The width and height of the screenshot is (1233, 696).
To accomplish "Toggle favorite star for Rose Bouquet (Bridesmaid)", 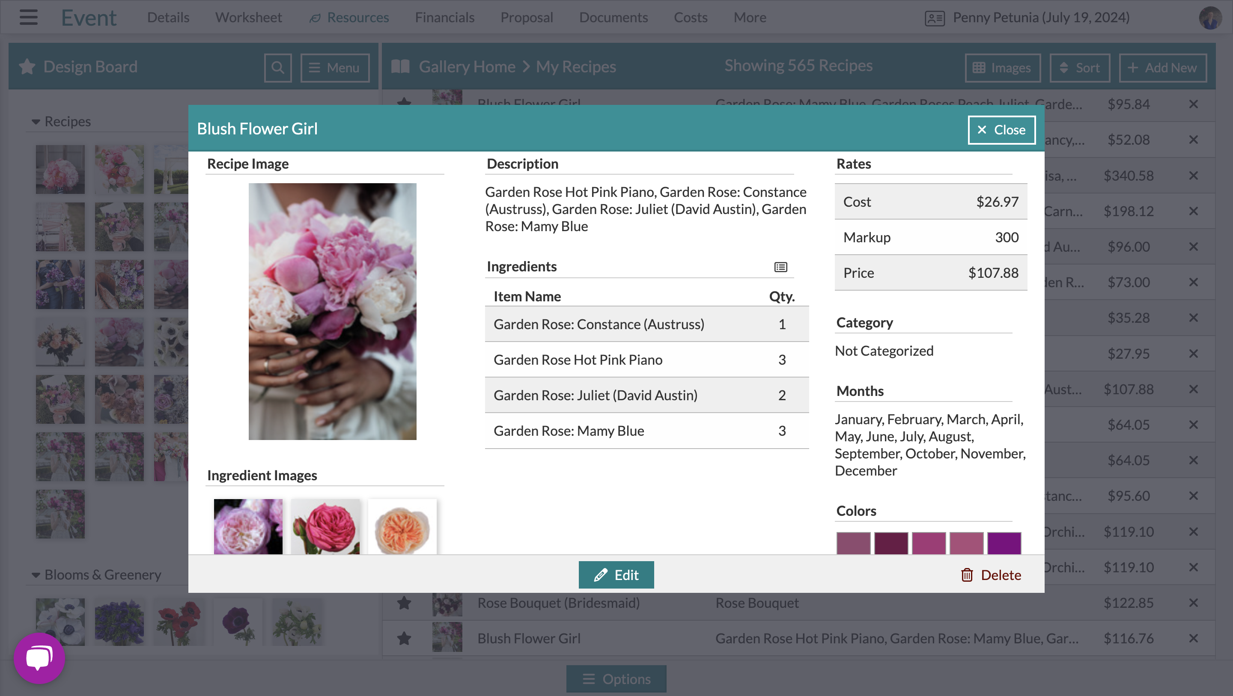I will 404,603.
